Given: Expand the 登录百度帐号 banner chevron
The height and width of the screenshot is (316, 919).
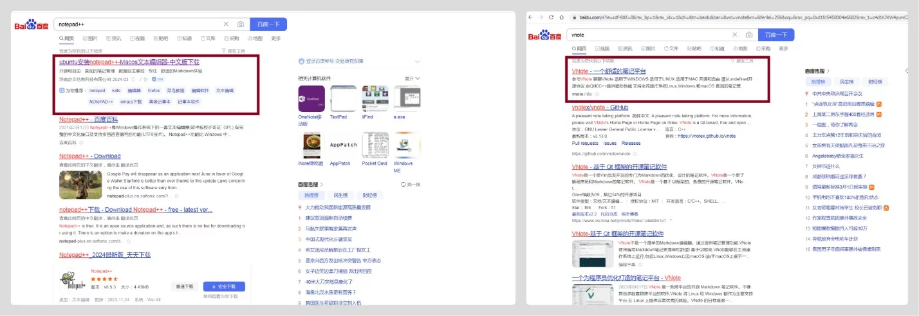Looking at the screenshot, I should [417, 61].
